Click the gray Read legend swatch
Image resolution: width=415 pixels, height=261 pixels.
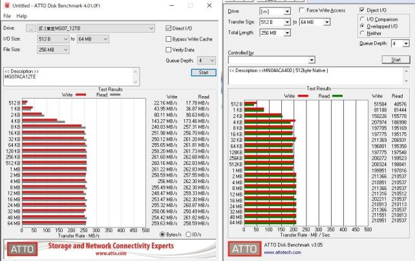click(115, 95)
